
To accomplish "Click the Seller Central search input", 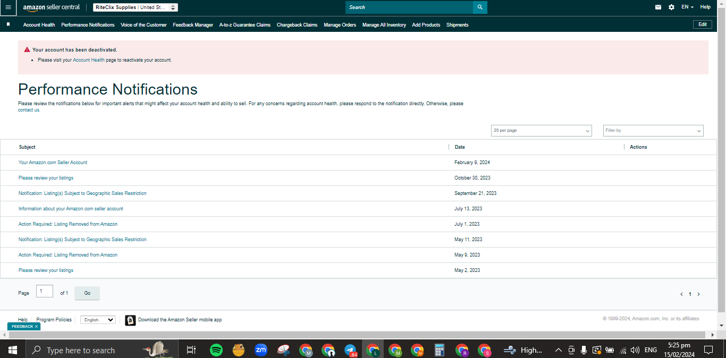I will 409,7.
